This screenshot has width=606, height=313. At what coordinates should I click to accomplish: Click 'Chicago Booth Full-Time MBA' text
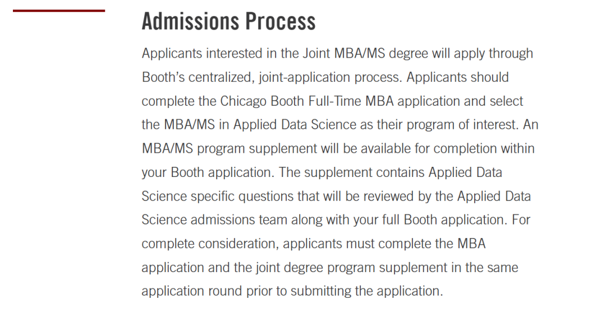click(x=307, y=101)
